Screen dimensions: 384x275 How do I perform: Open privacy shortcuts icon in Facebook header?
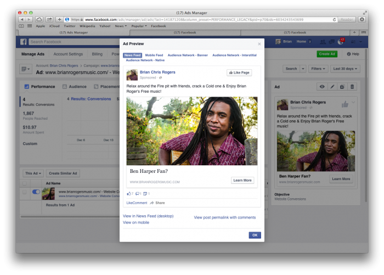[353, 42]
